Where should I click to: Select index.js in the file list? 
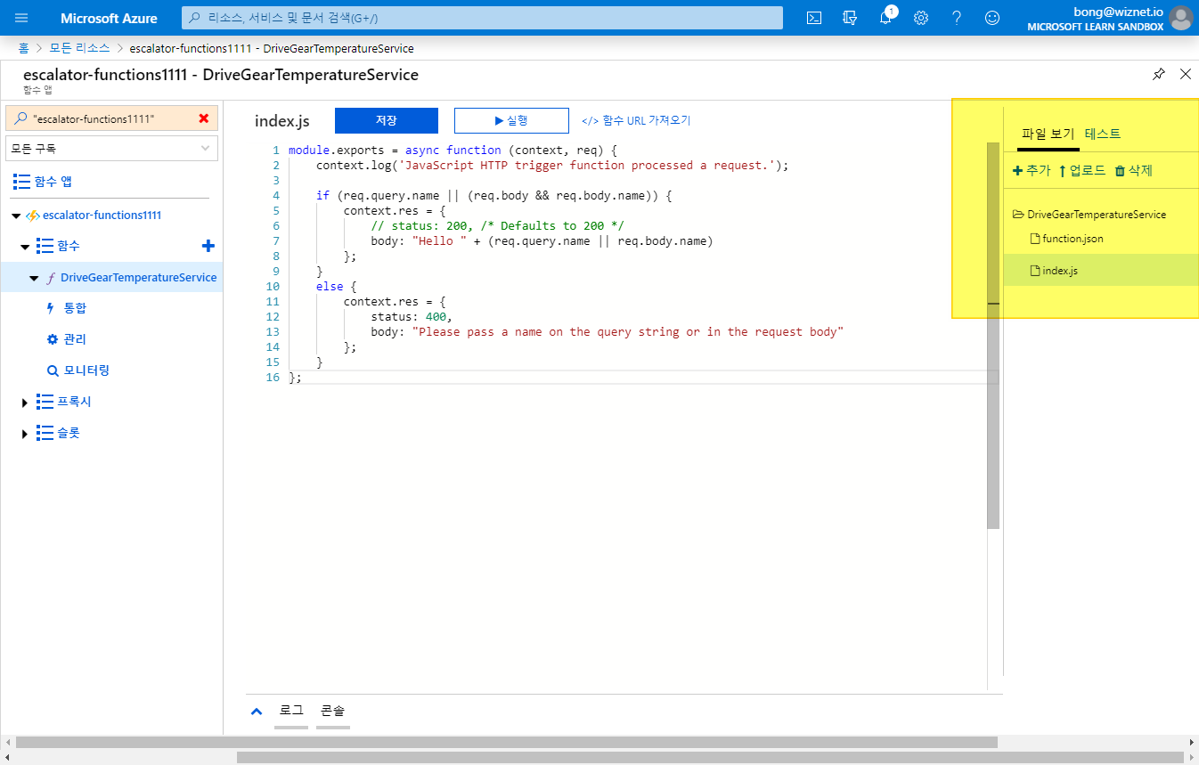[1101, 270]
